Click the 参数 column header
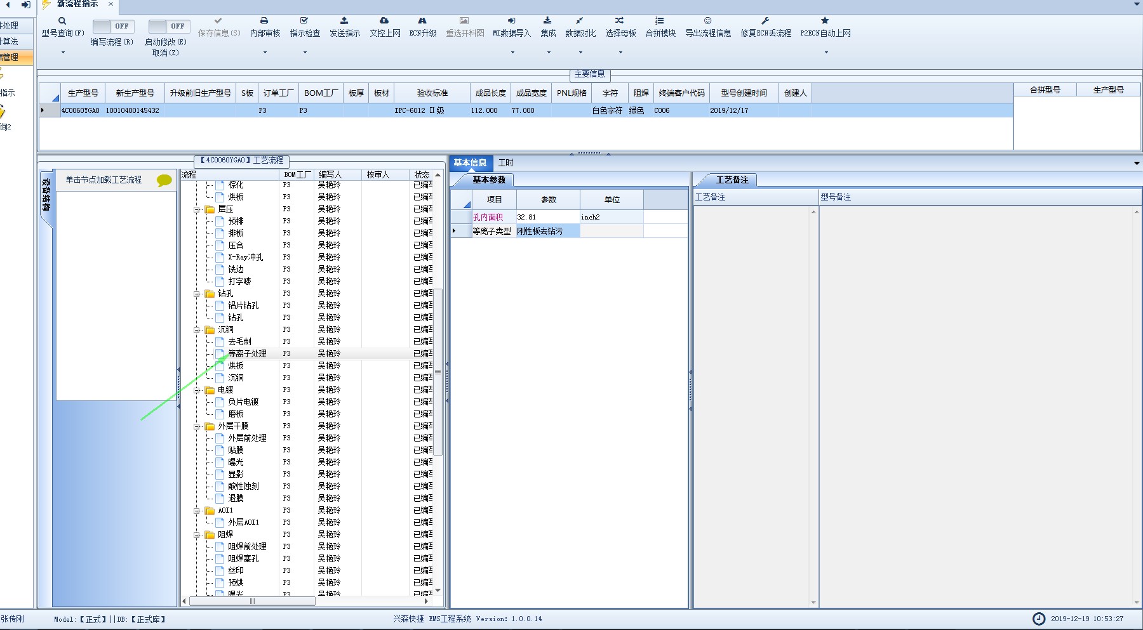Image resolution: width=1143 pixels, height=630 pixels. (549, 199)
